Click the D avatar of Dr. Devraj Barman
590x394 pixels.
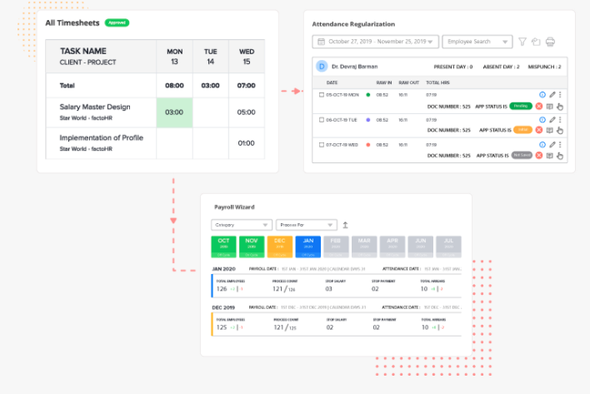(322, 67)
